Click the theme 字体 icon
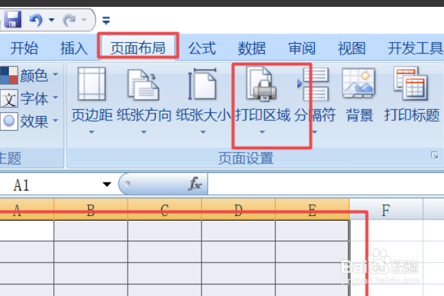 pos(9,98)
